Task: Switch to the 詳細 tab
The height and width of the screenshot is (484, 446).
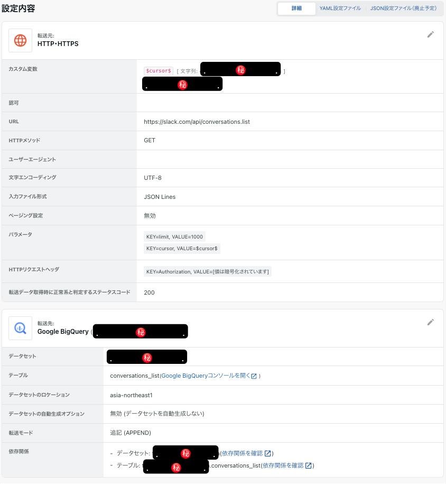Action: 296,8
